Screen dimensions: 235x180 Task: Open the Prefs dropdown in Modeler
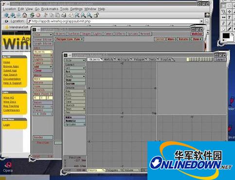pos(75,76)
